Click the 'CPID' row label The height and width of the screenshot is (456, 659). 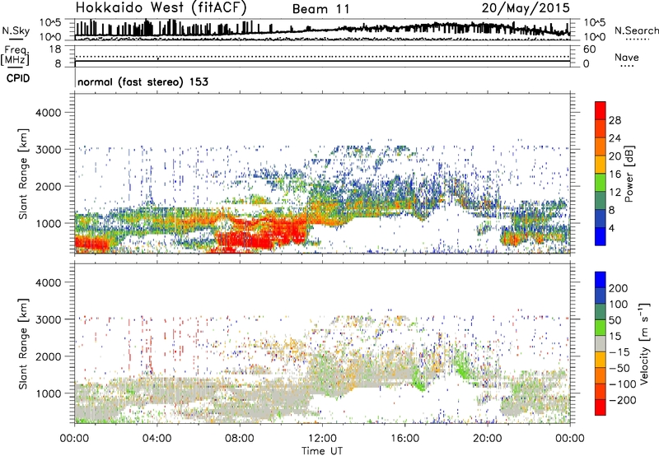18,78
